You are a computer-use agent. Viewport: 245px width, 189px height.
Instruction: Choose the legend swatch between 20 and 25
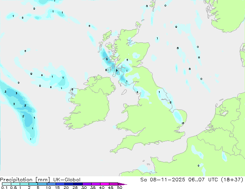[69, 184]
